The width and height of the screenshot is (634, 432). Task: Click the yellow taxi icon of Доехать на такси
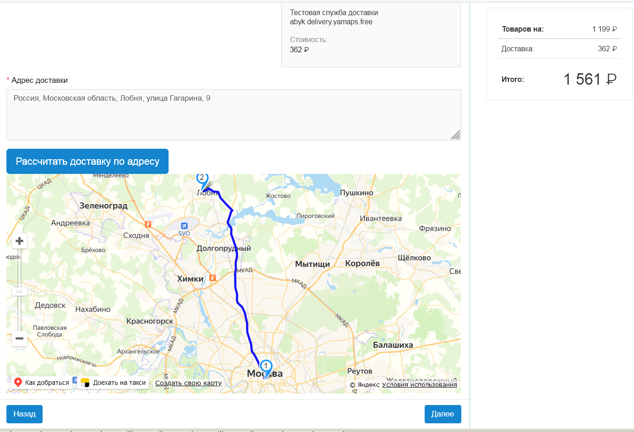[85, 383]
